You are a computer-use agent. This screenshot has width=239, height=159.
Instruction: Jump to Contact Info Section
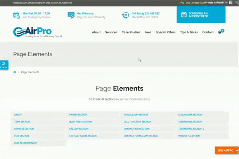[137, 129]
